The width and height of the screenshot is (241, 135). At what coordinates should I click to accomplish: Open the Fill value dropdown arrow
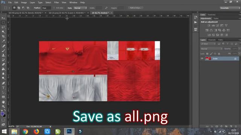(239, 54)
